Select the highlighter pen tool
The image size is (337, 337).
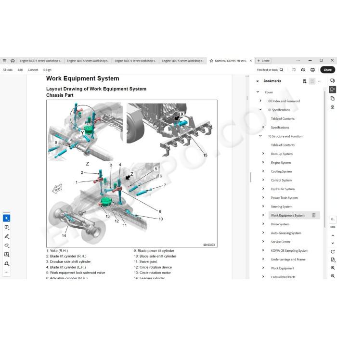[x=6, y=236]
